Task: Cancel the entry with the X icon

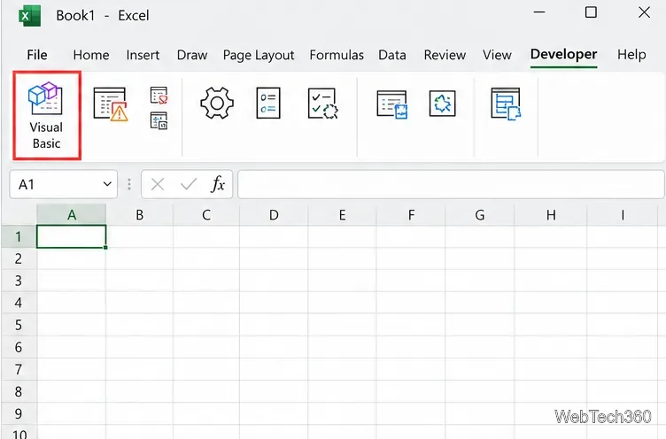Action: [x=158, y=184]
